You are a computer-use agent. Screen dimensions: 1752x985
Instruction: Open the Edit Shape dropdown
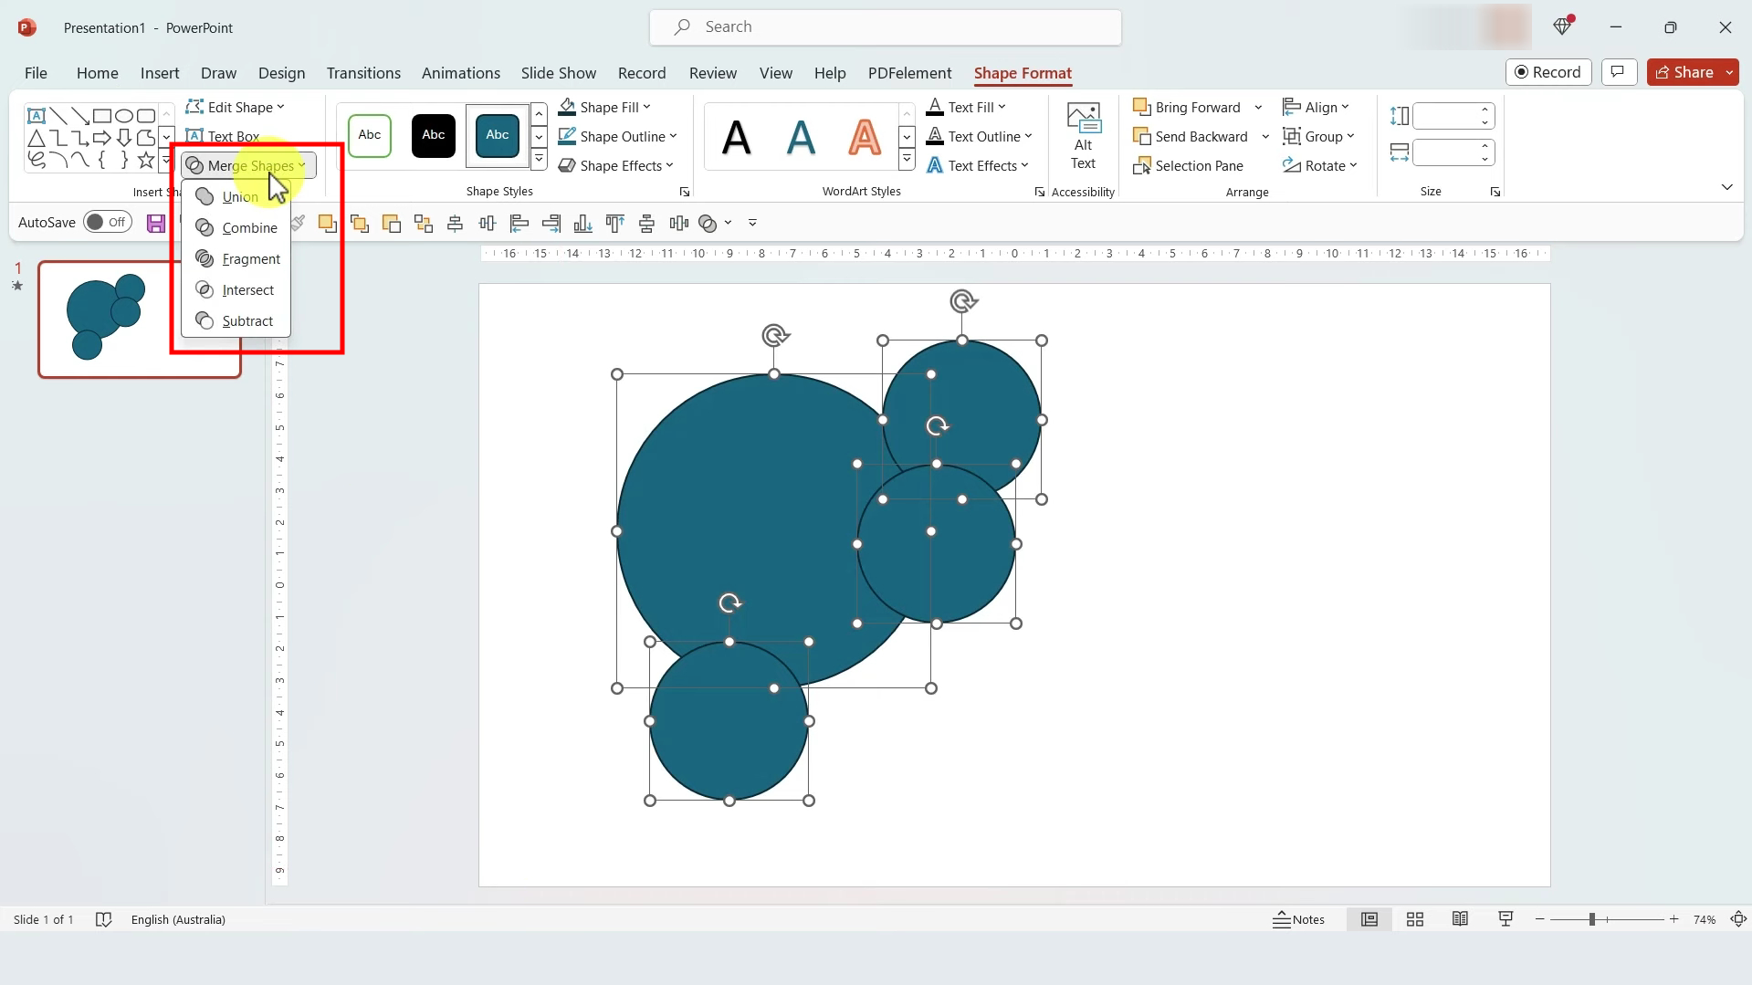coord(236,107)
